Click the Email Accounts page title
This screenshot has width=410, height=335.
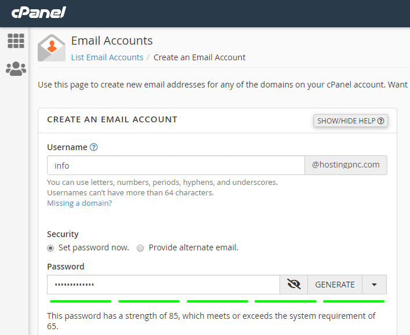pyautogui.click(x=112, y=41)
